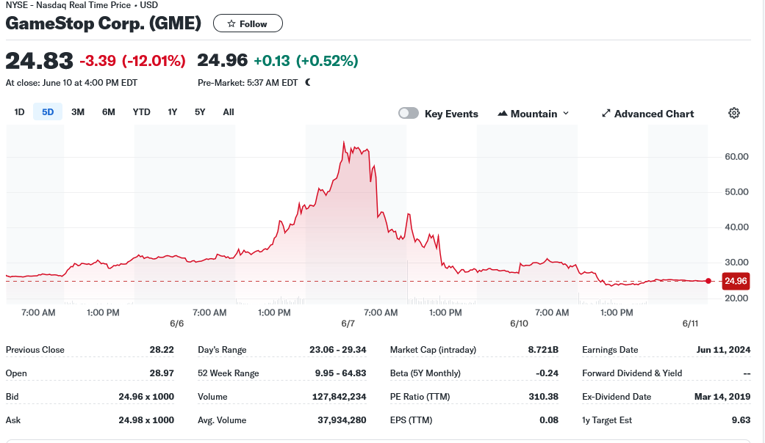
Task: Click the Ex-Dividend Date label
Action: point(617,396)
